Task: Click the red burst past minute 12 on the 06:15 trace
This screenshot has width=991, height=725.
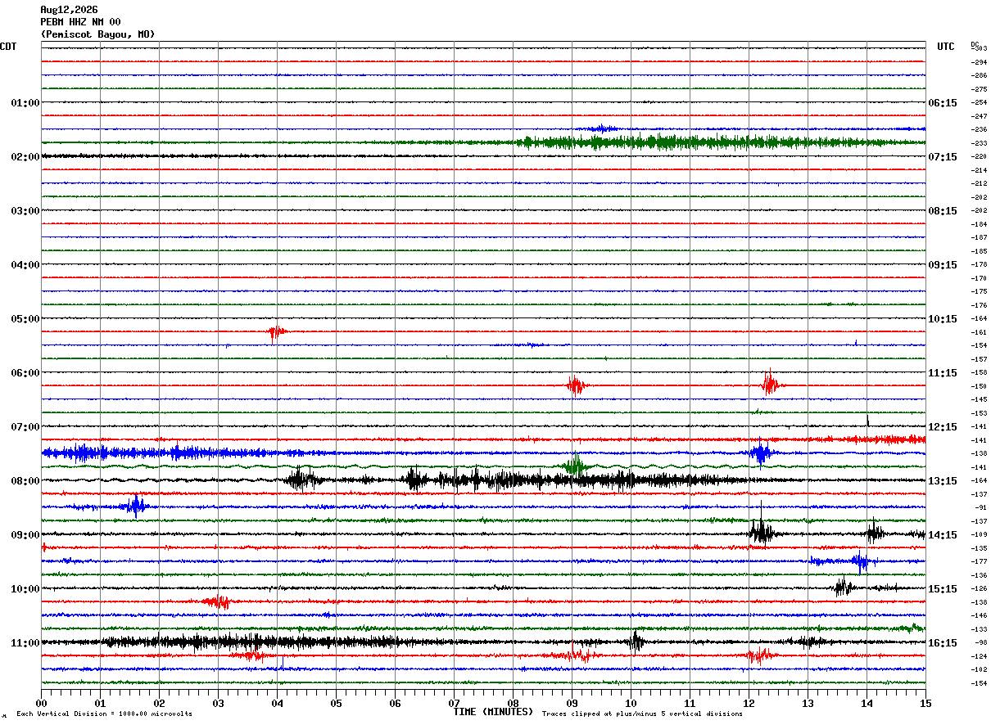Action: point(770,384)
